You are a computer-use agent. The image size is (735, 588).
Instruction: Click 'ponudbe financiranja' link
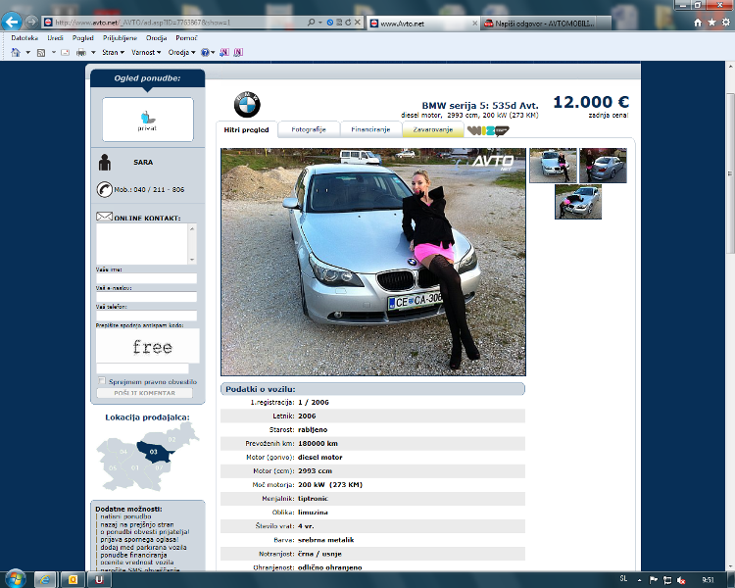tap(133, 555)
